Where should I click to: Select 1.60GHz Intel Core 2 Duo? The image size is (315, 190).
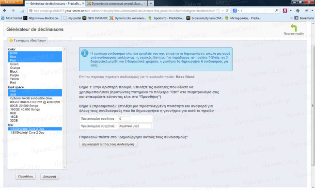pos(35,129)
